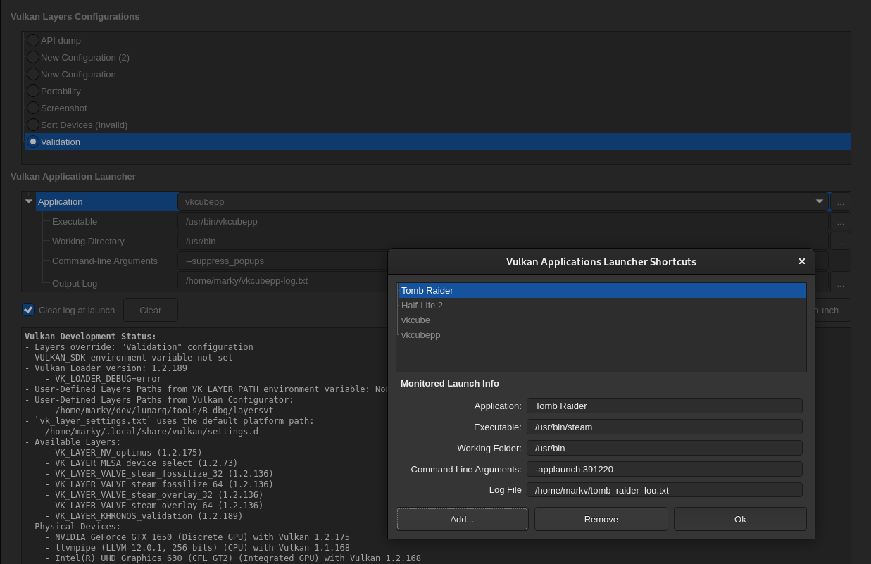
Task: Select the API dump configuration radio button
Action: 33,40
